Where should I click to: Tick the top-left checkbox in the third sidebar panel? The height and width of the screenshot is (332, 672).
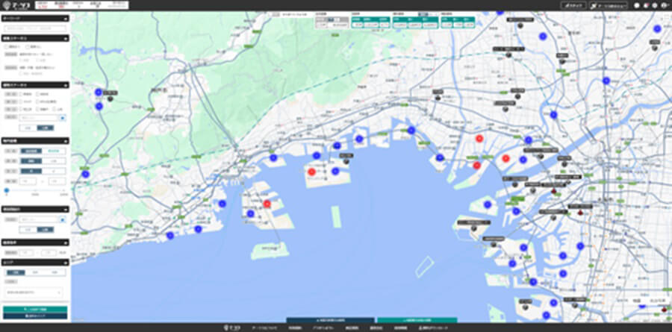(22, 94)
